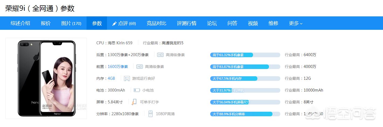The image size is (383, 127).
Task: Click the game controller icon for memory
Action: (127, 78)
